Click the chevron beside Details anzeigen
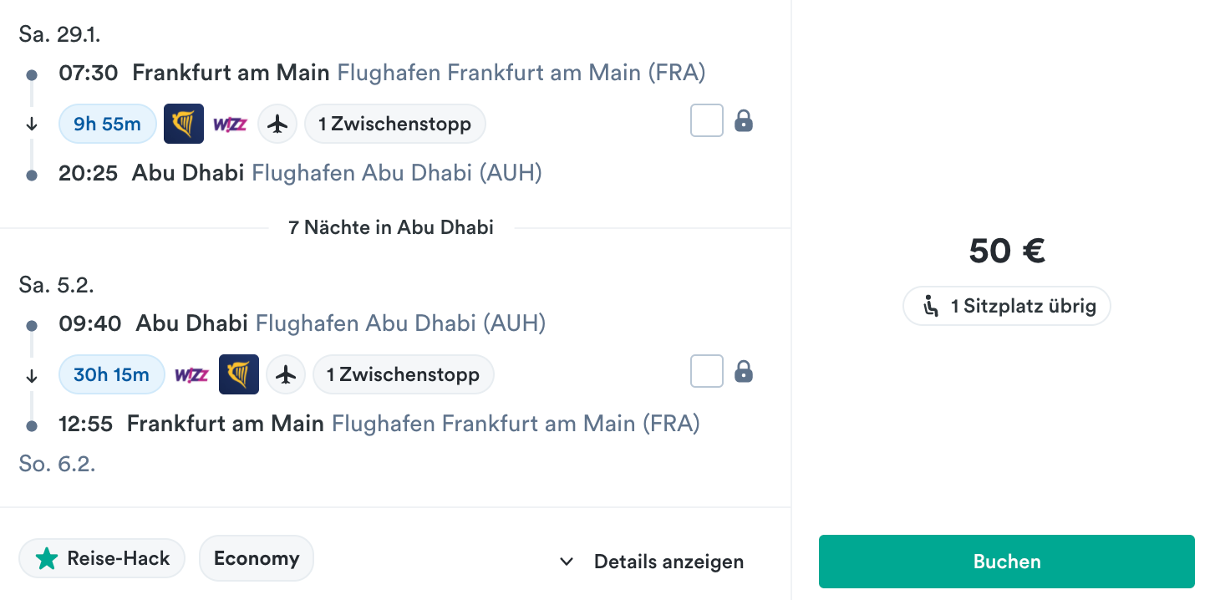 [567, 562]
